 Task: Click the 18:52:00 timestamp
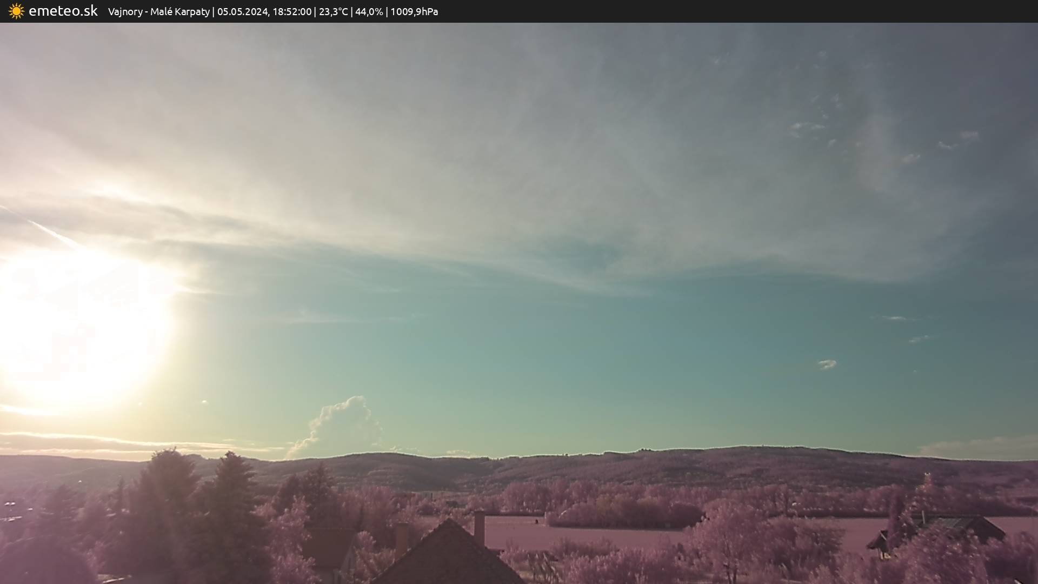pos(292,12)
